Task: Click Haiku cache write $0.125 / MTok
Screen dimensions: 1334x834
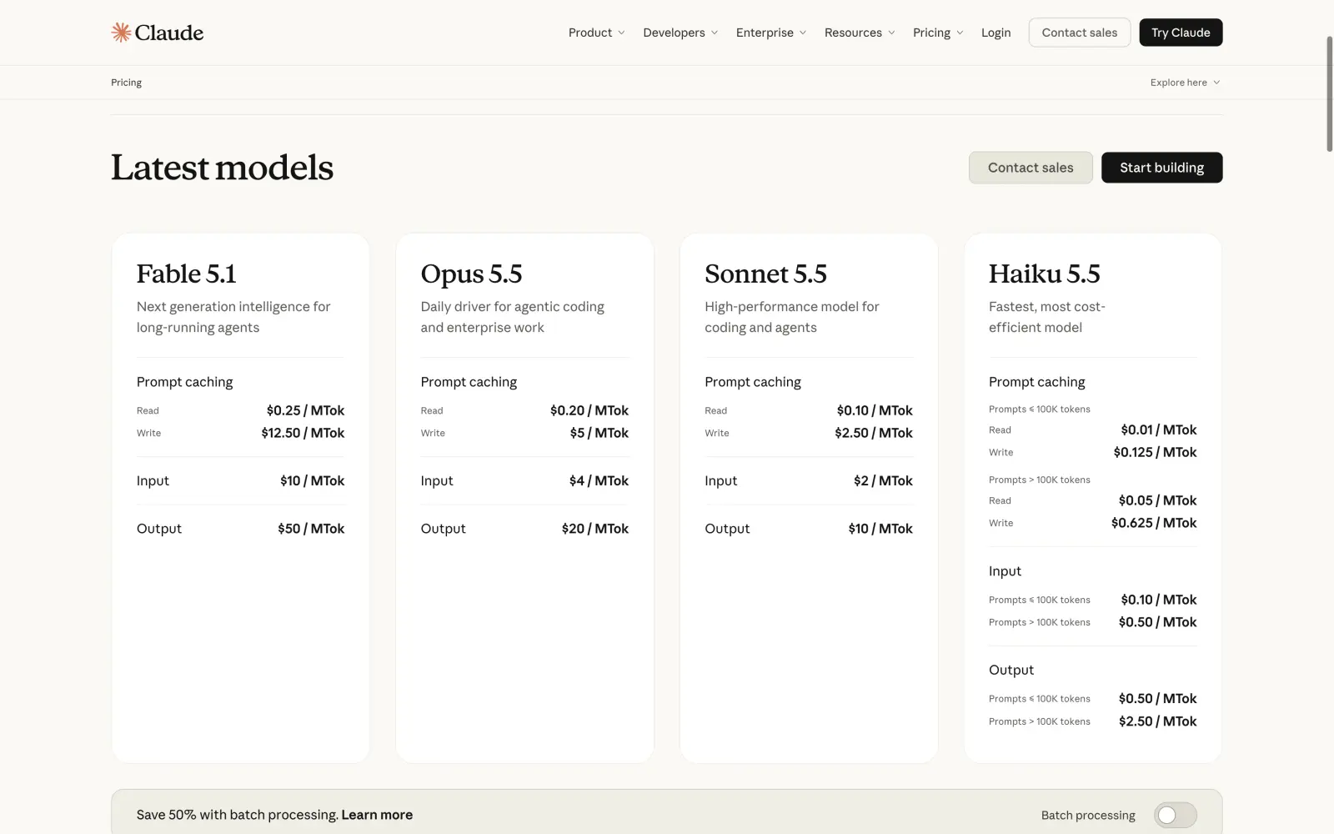Action: (1155, 452)
